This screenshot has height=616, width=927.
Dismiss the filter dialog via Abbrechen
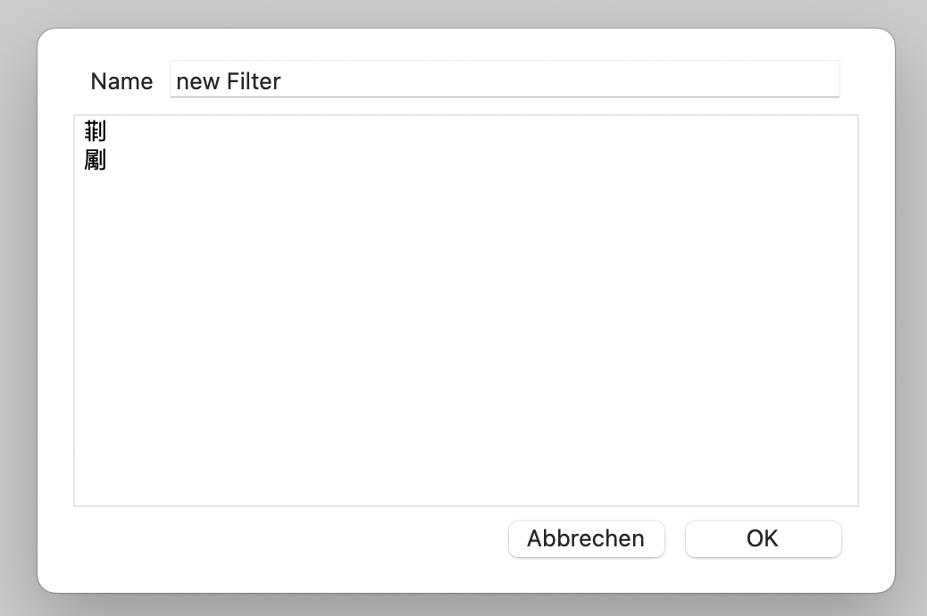pos(586,538)
